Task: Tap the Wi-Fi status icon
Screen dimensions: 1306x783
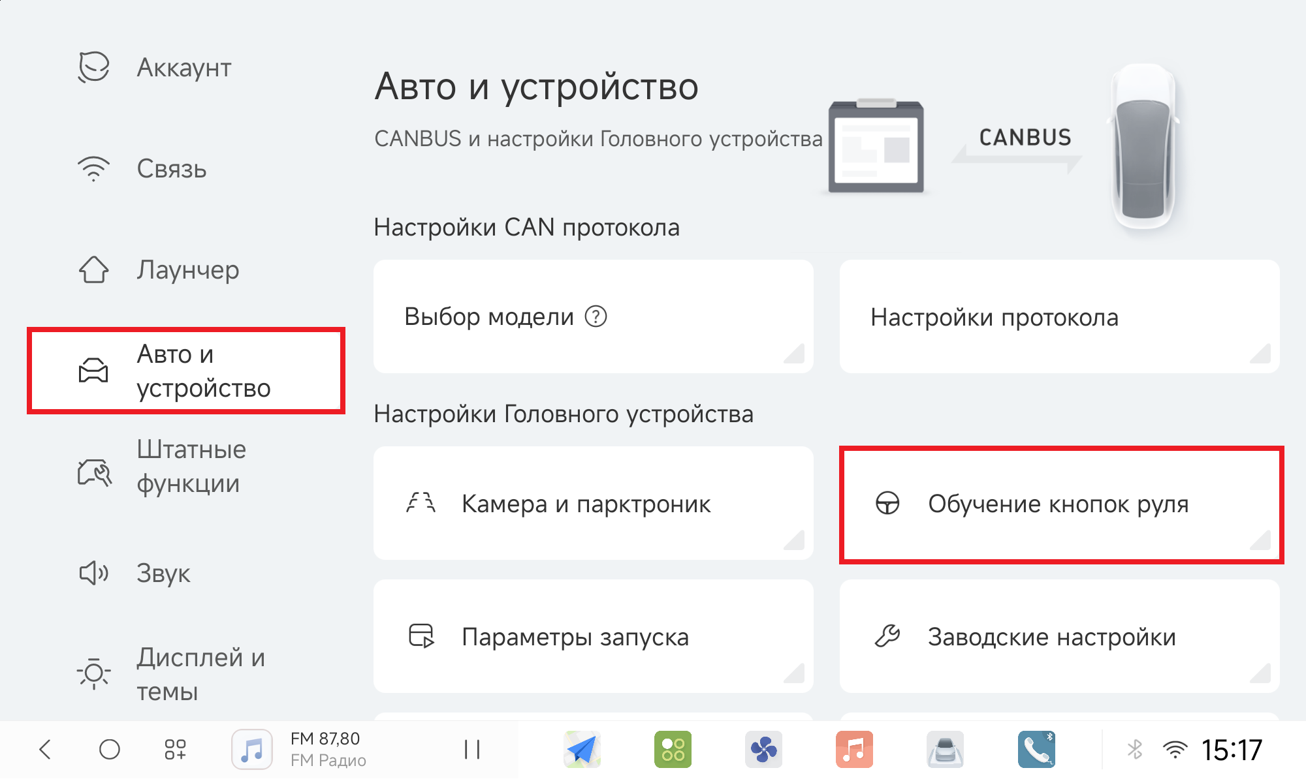Action: pyautogui.click(x=1175, y=750)
